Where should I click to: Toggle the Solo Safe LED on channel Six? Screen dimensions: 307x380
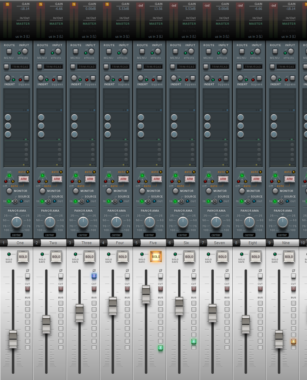tap(175, 254)
